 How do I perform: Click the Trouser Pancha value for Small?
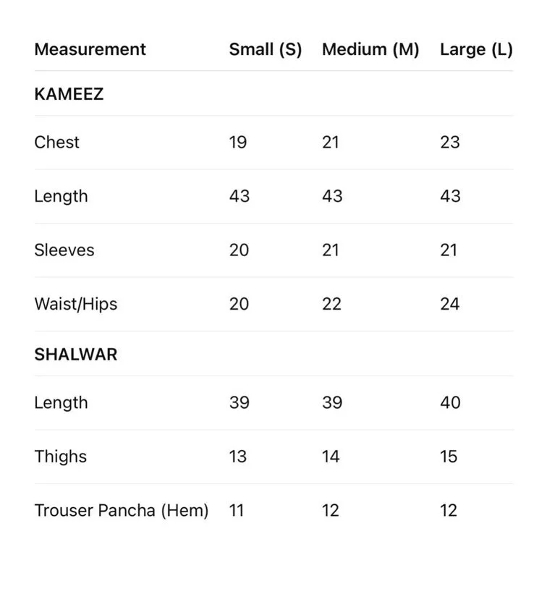tap(237, 510)
